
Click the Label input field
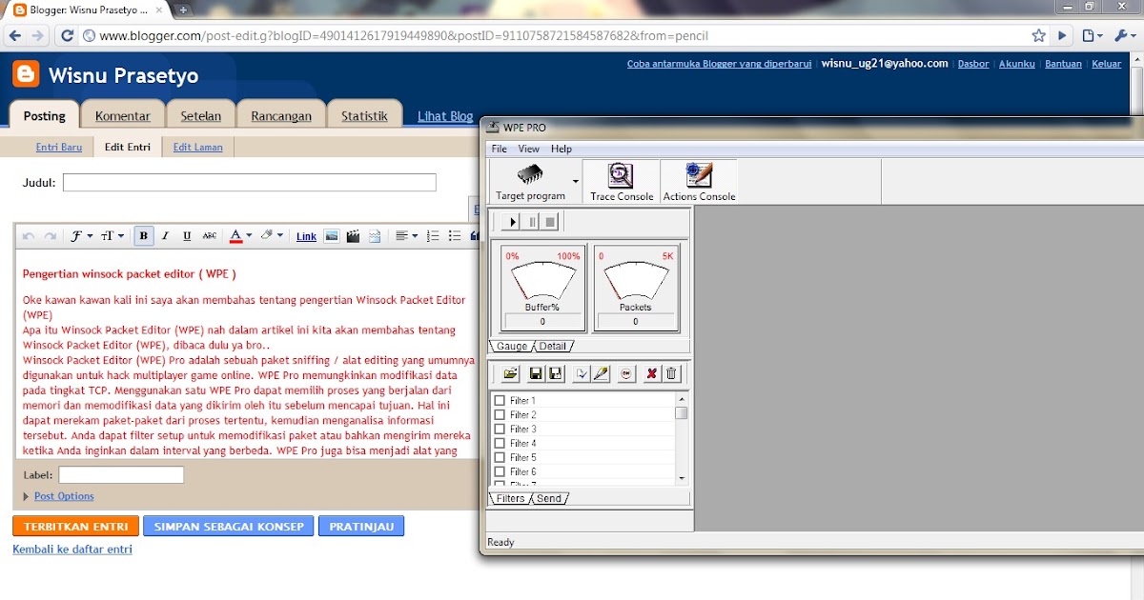coord(121,474)
